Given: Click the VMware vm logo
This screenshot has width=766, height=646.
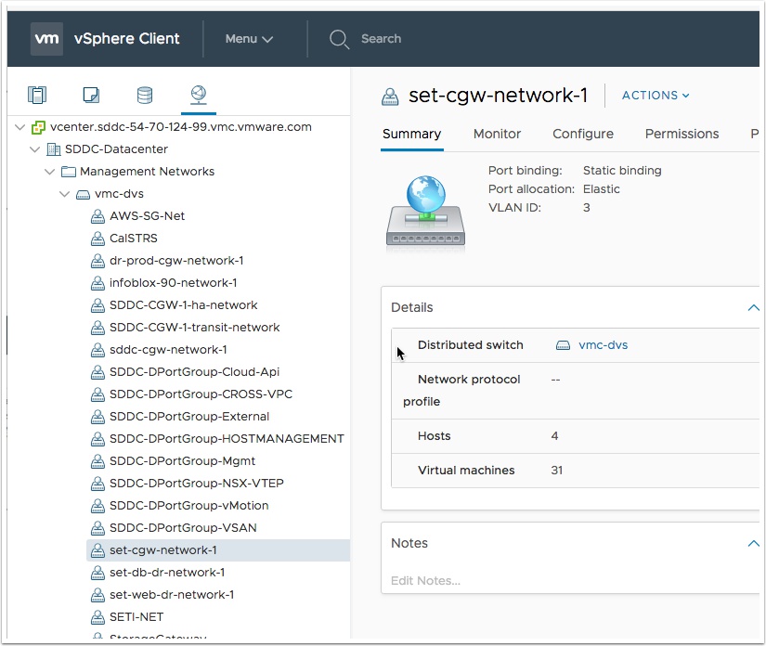Looking at the screenshot, I should click(47, 39).
